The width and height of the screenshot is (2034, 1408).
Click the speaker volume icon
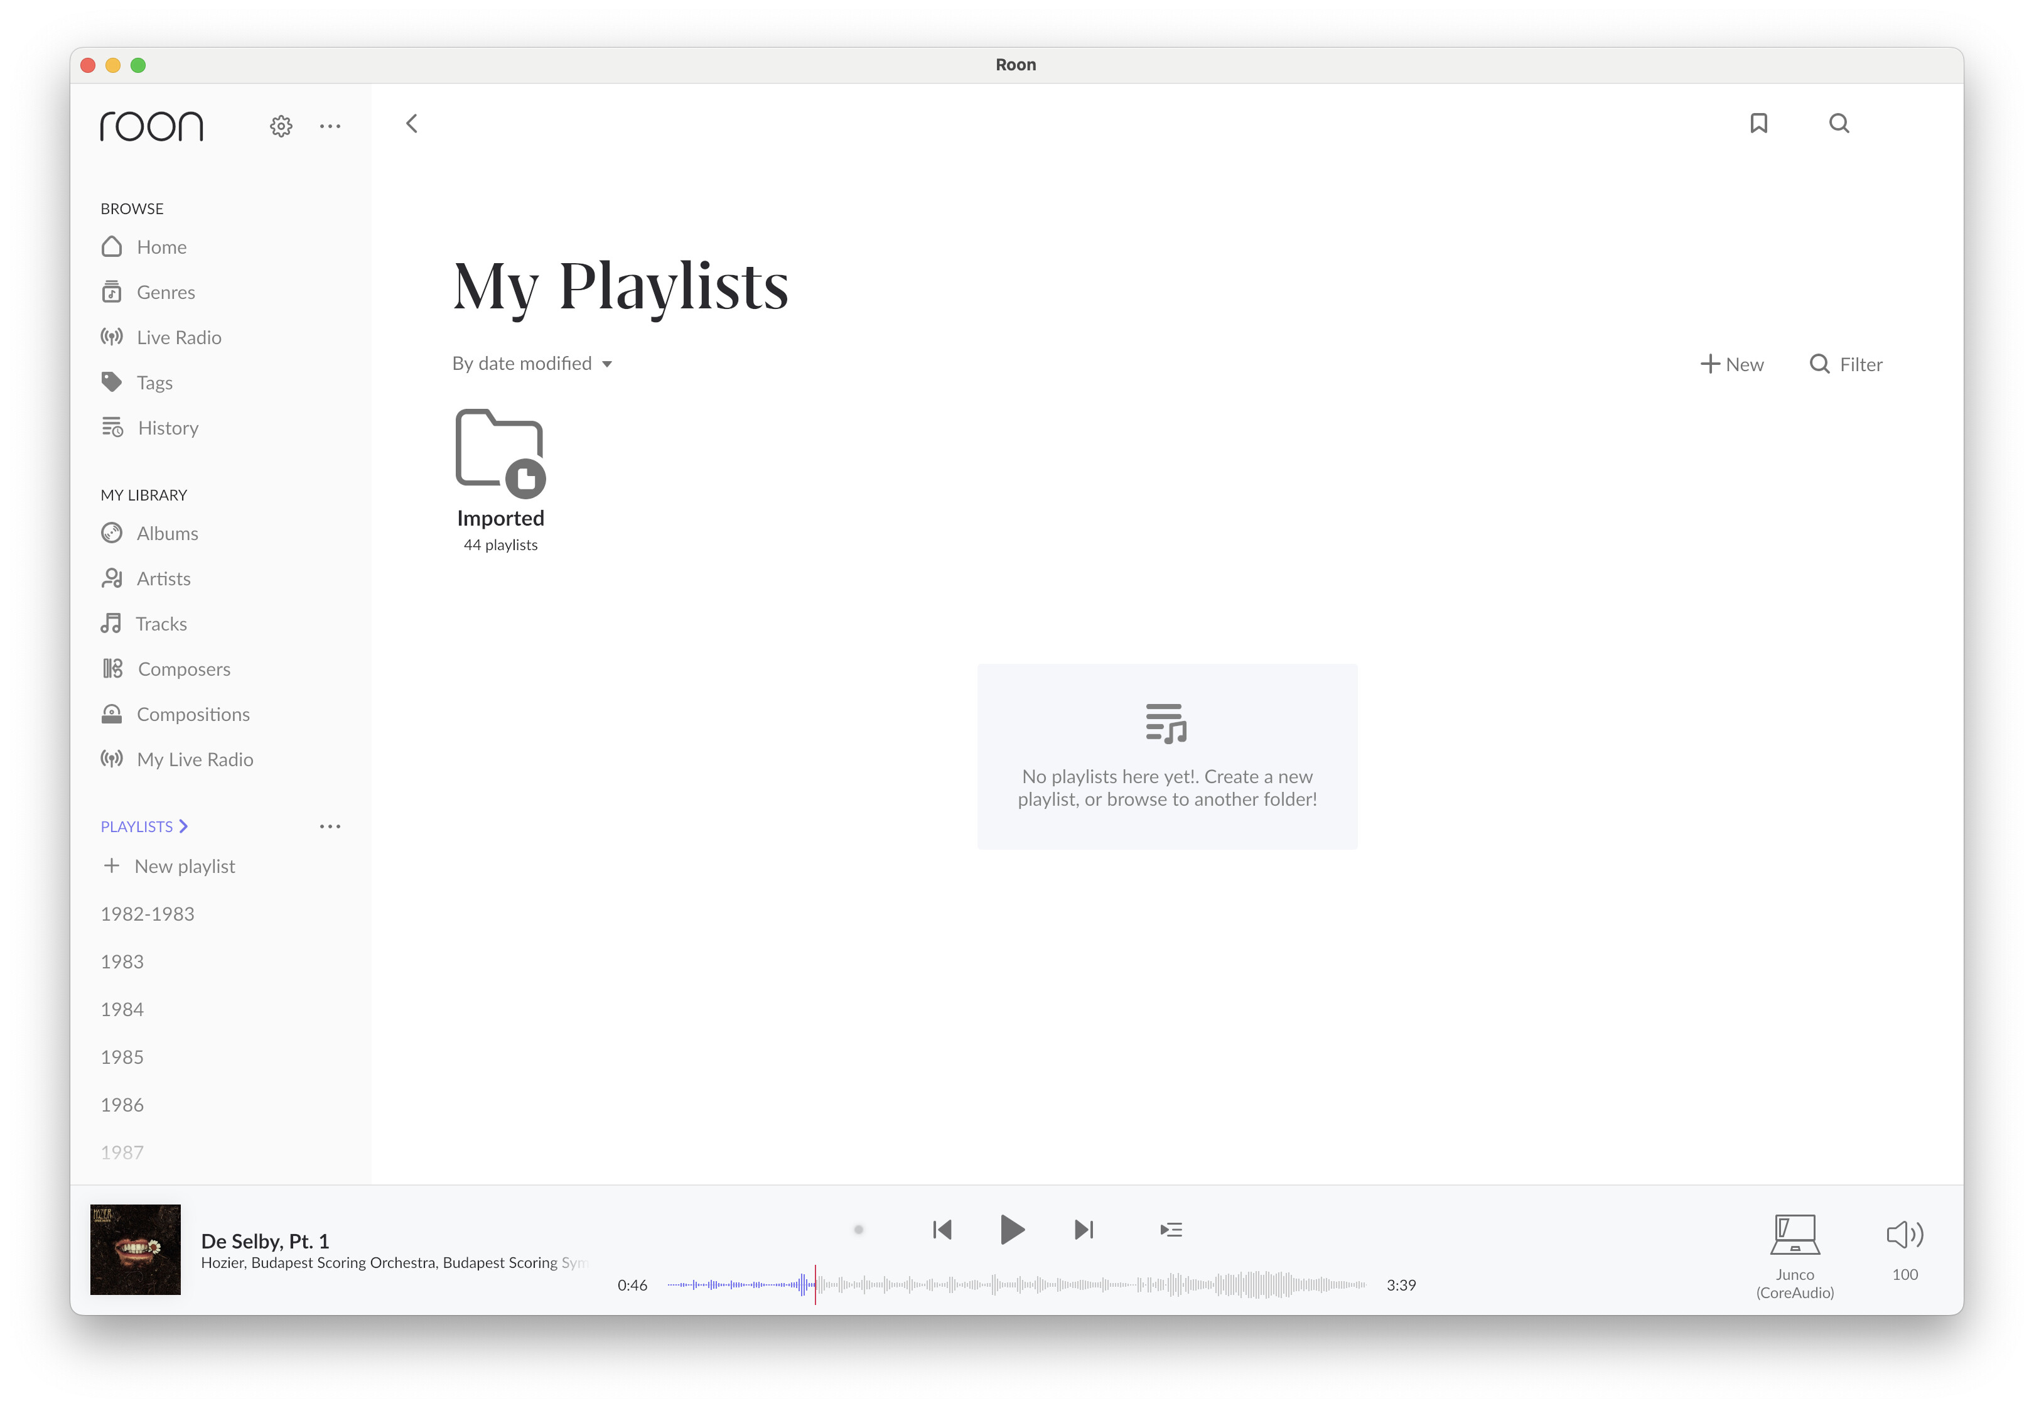(1903, 1234)
